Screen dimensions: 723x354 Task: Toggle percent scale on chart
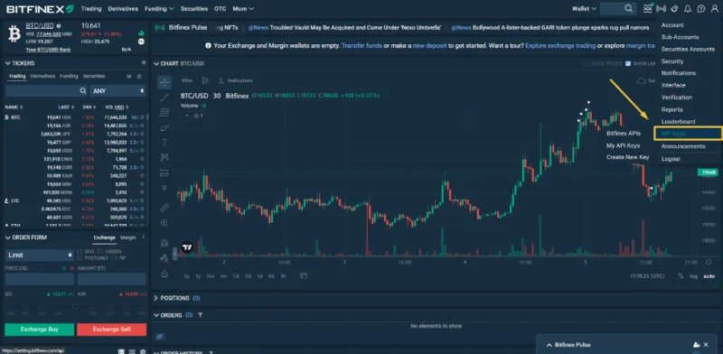(x=681, y=276)
